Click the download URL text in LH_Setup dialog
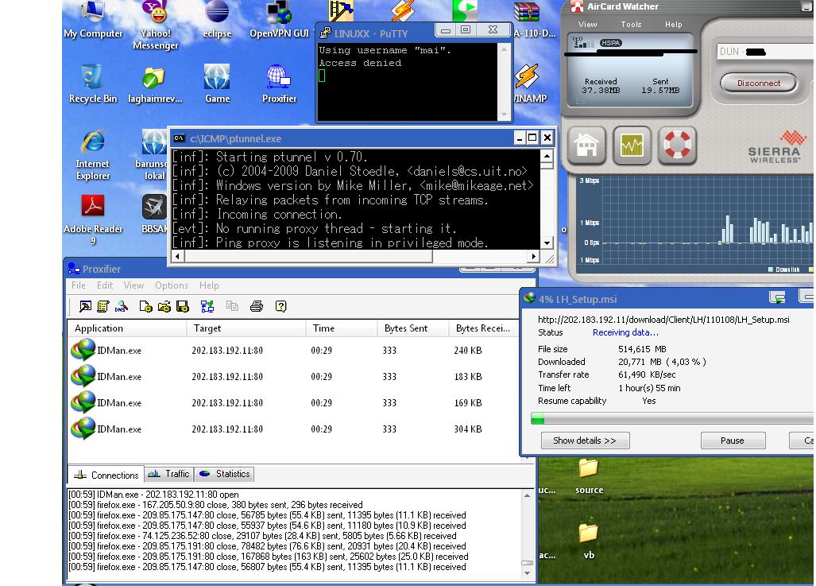The height and width of the screenshot is (586, 816). click(x=663, y=320)
